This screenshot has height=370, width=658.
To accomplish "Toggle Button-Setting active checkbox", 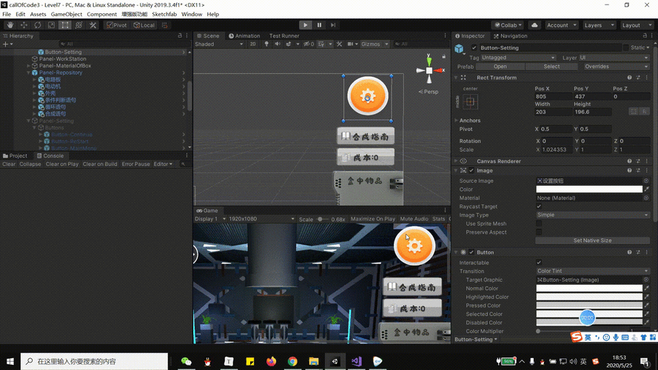I will 474,48.
